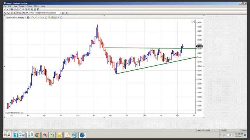Screen dimensions: 250x140
Task: Click the output options icon beside format dropdown
Action: [63, 13]
